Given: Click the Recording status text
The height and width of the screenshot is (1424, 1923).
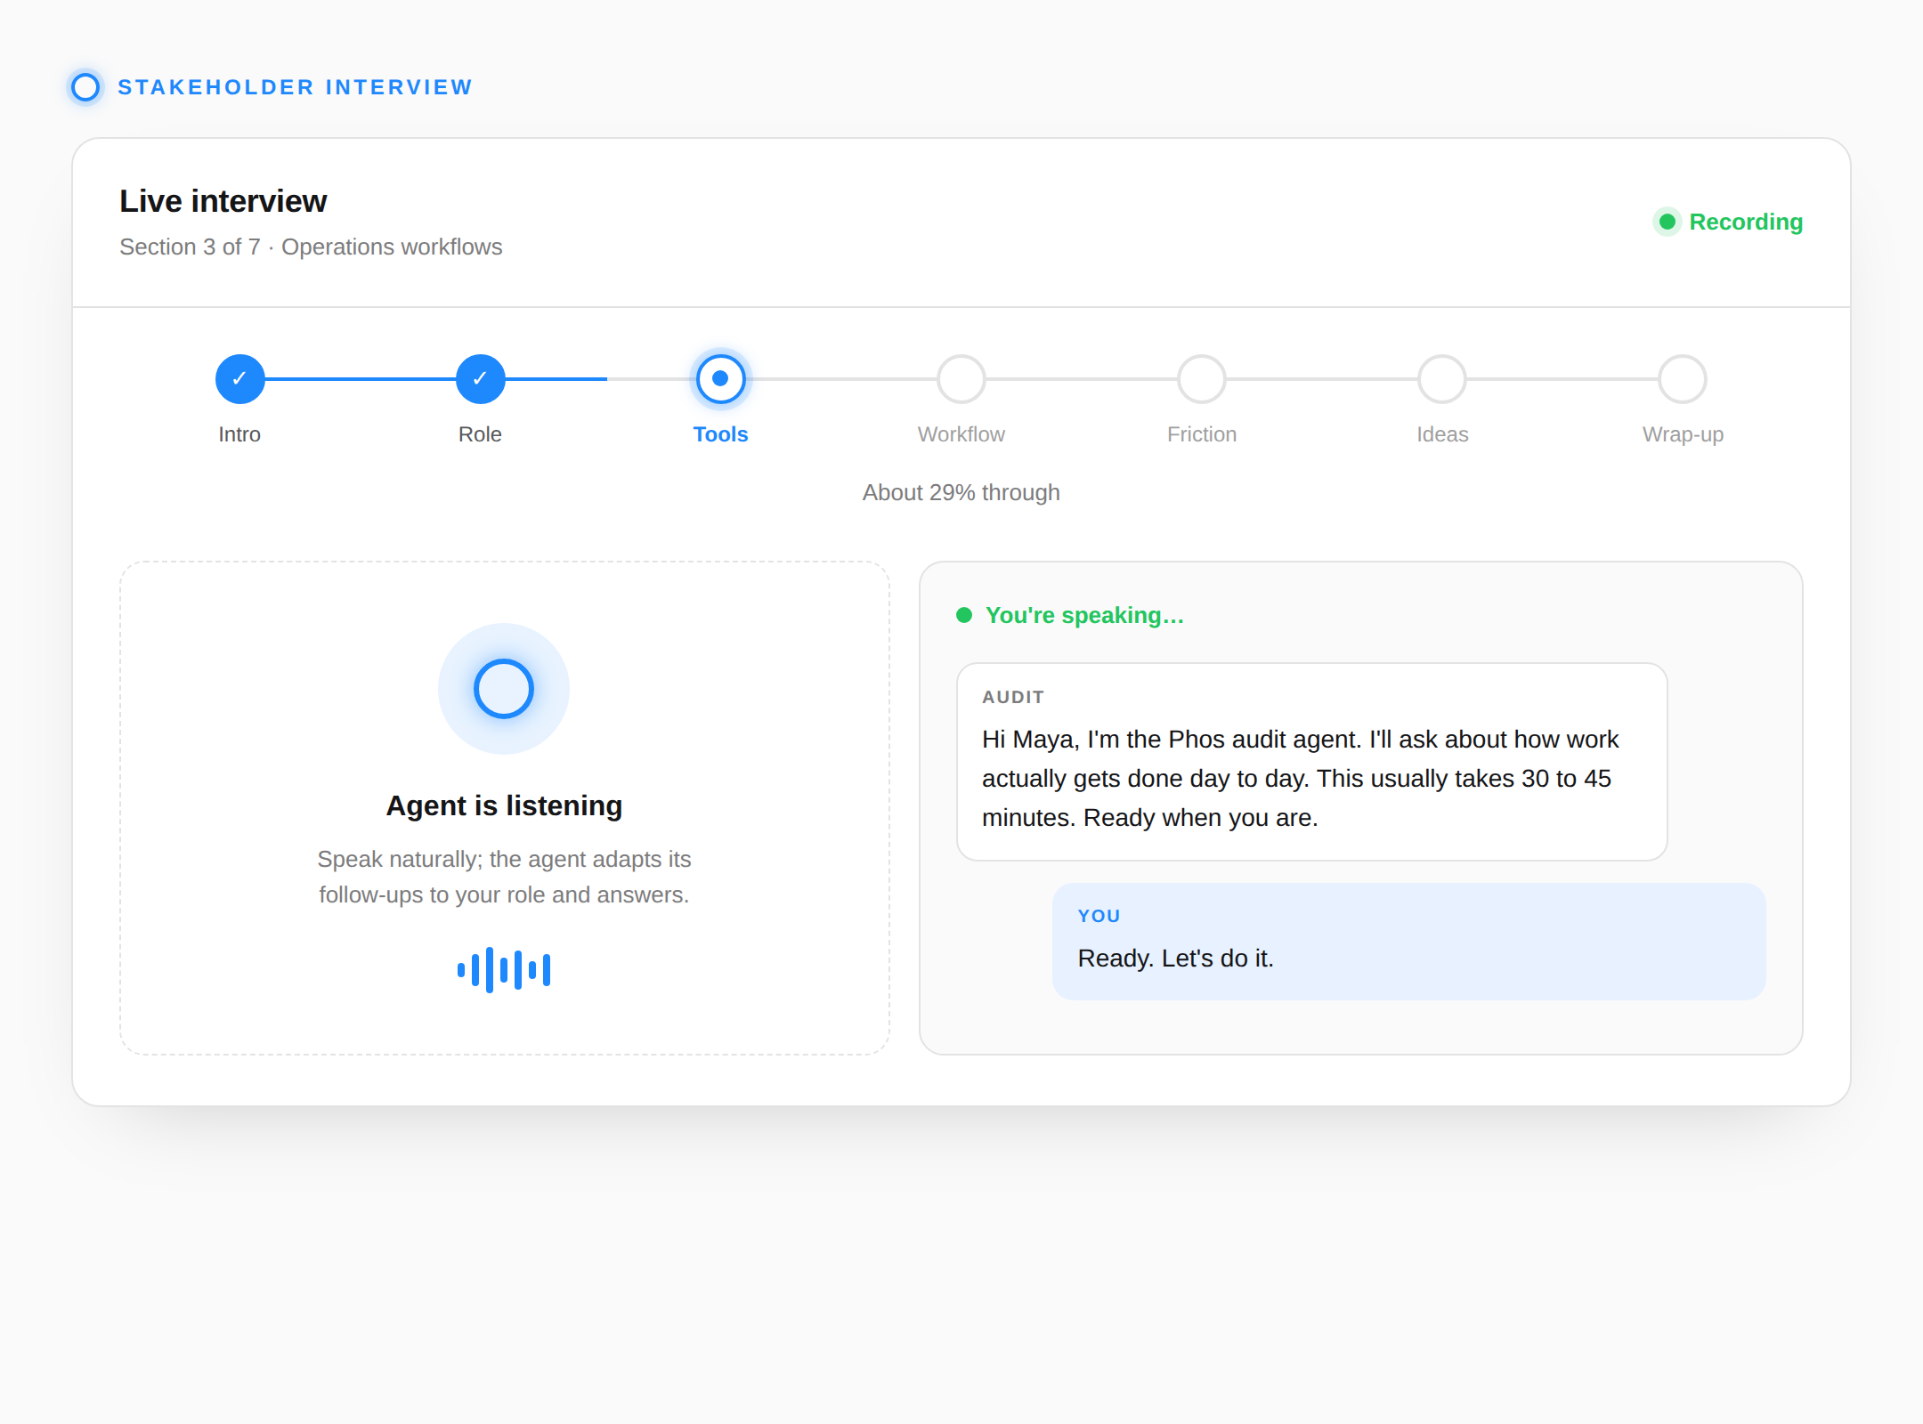Looking at the screenshot, I should (1746, 222).
